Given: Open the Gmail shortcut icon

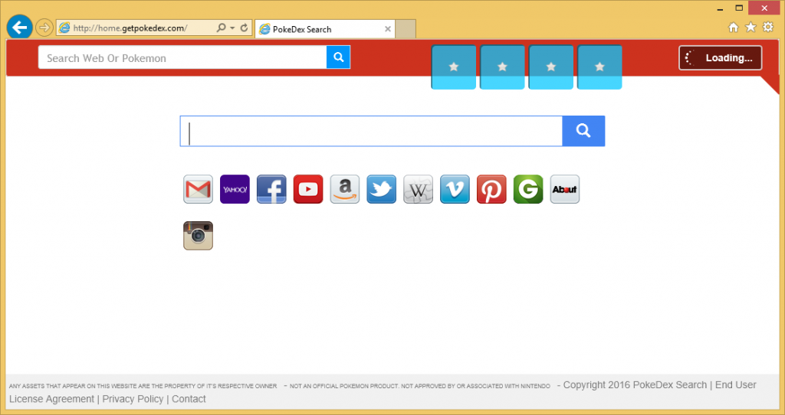Looking at the screenshot, I should [198, 189].
